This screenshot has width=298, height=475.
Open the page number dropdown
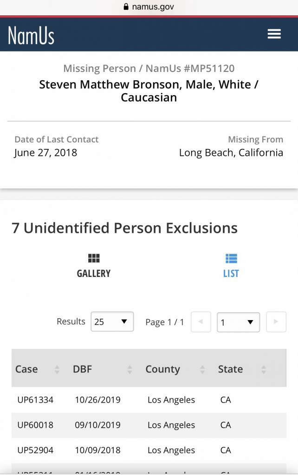coord(238,322)
